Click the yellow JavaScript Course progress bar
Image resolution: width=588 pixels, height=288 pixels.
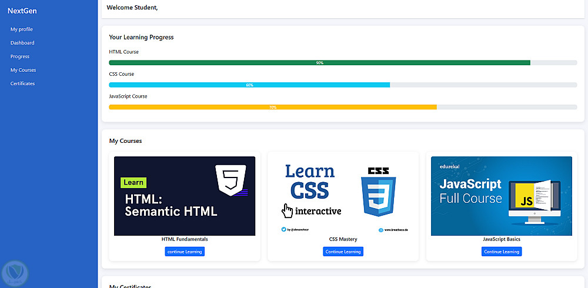point(273,107)
